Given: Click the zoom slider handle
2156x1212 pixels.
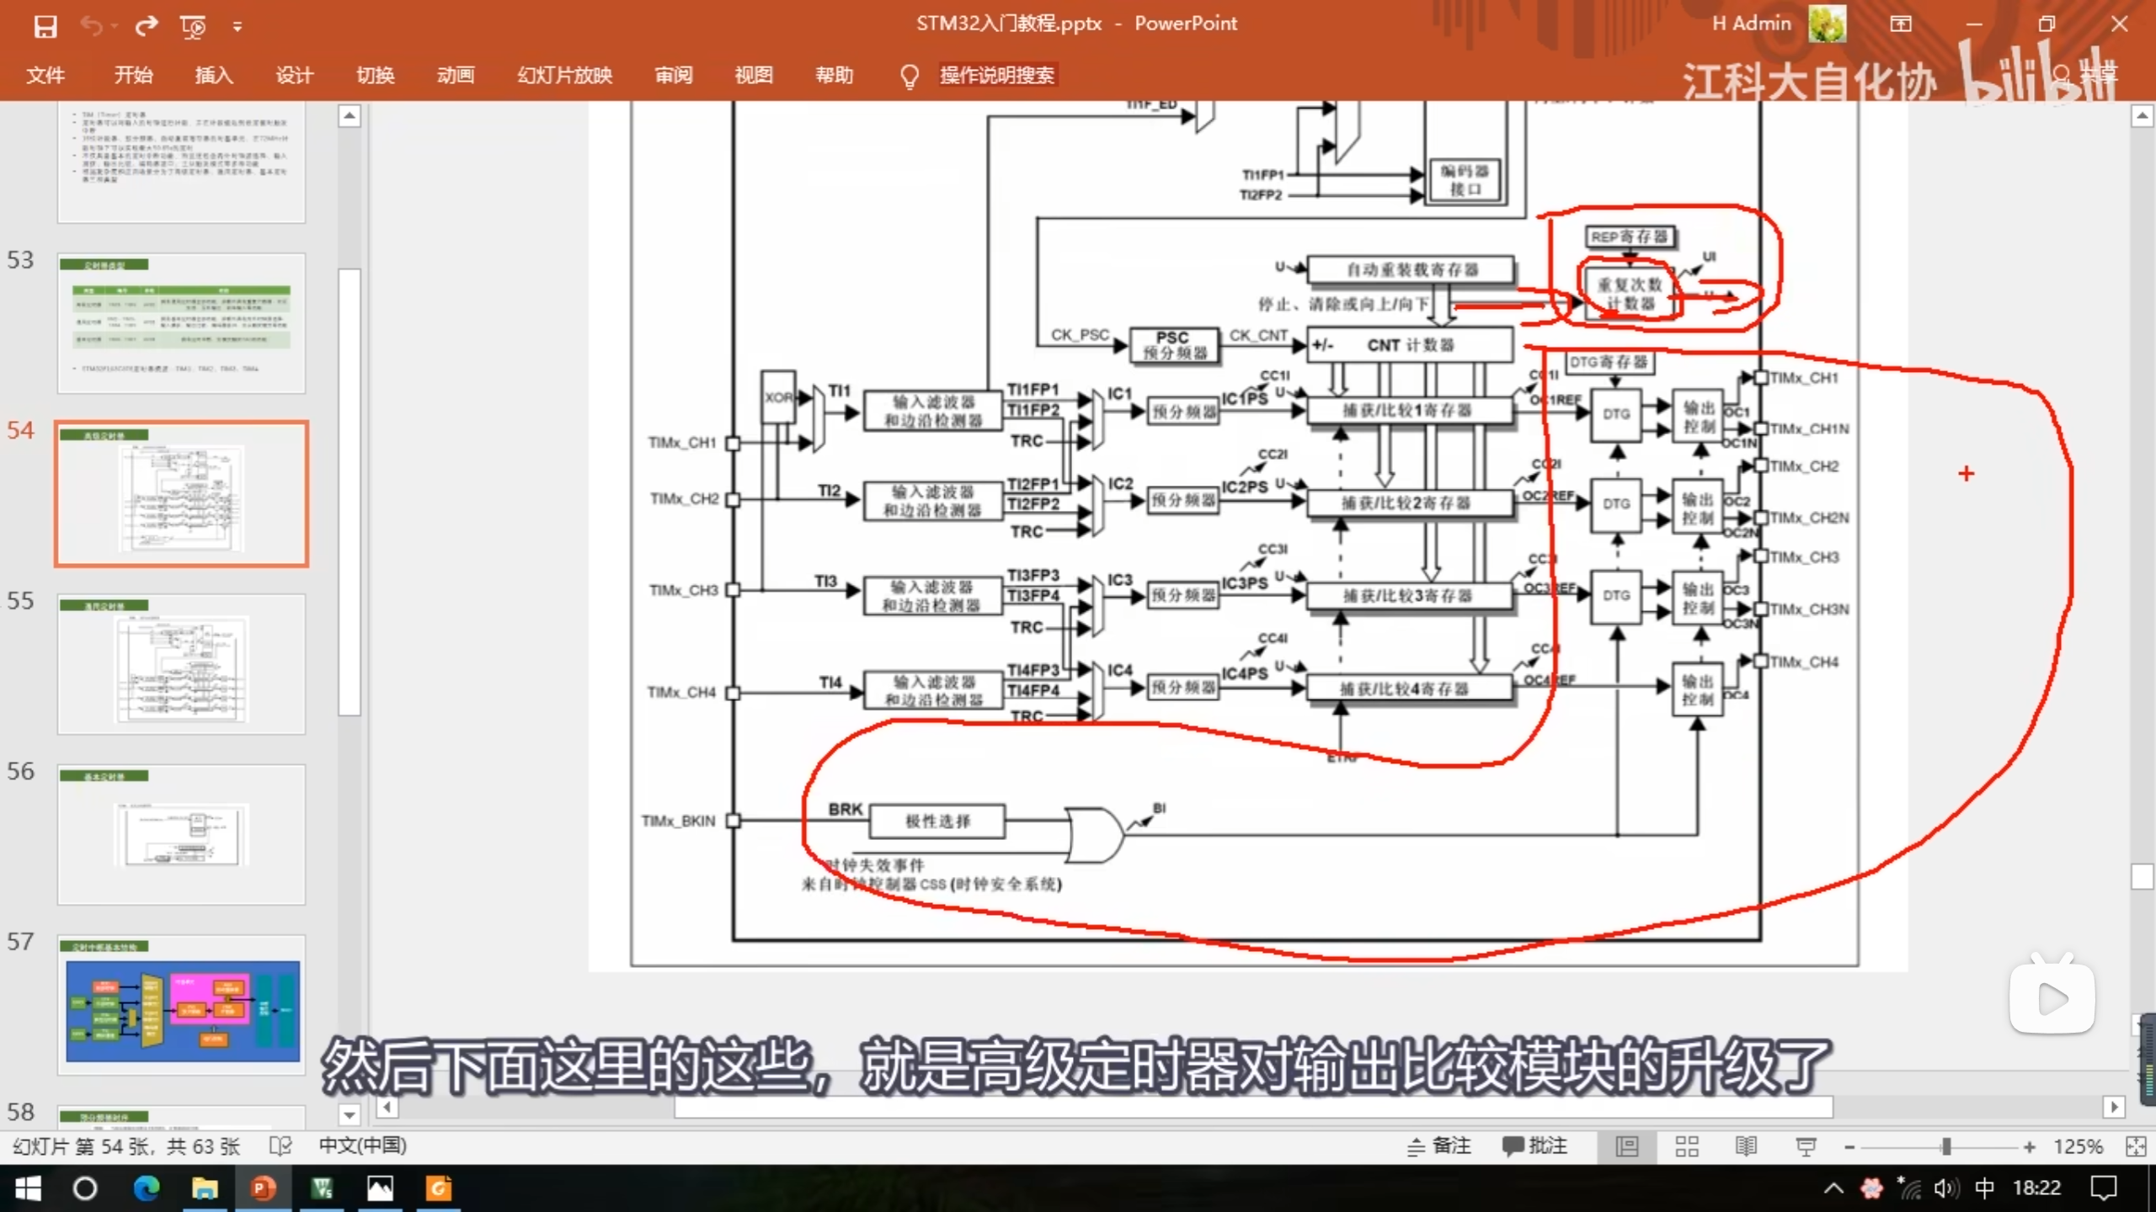Looking at the screenshot, I should pyautogui.click(x=1946, y=1147).
